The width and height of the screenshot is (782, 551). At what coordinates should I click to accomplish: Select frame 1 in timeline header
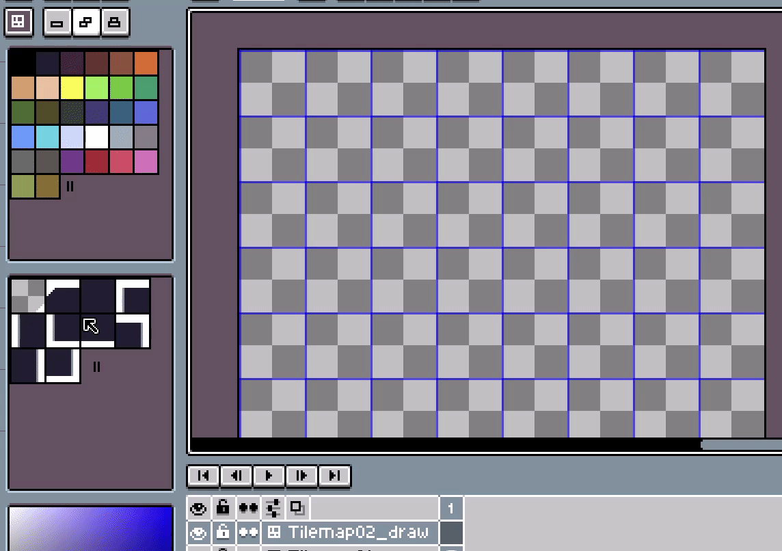(x=451, y=508)
